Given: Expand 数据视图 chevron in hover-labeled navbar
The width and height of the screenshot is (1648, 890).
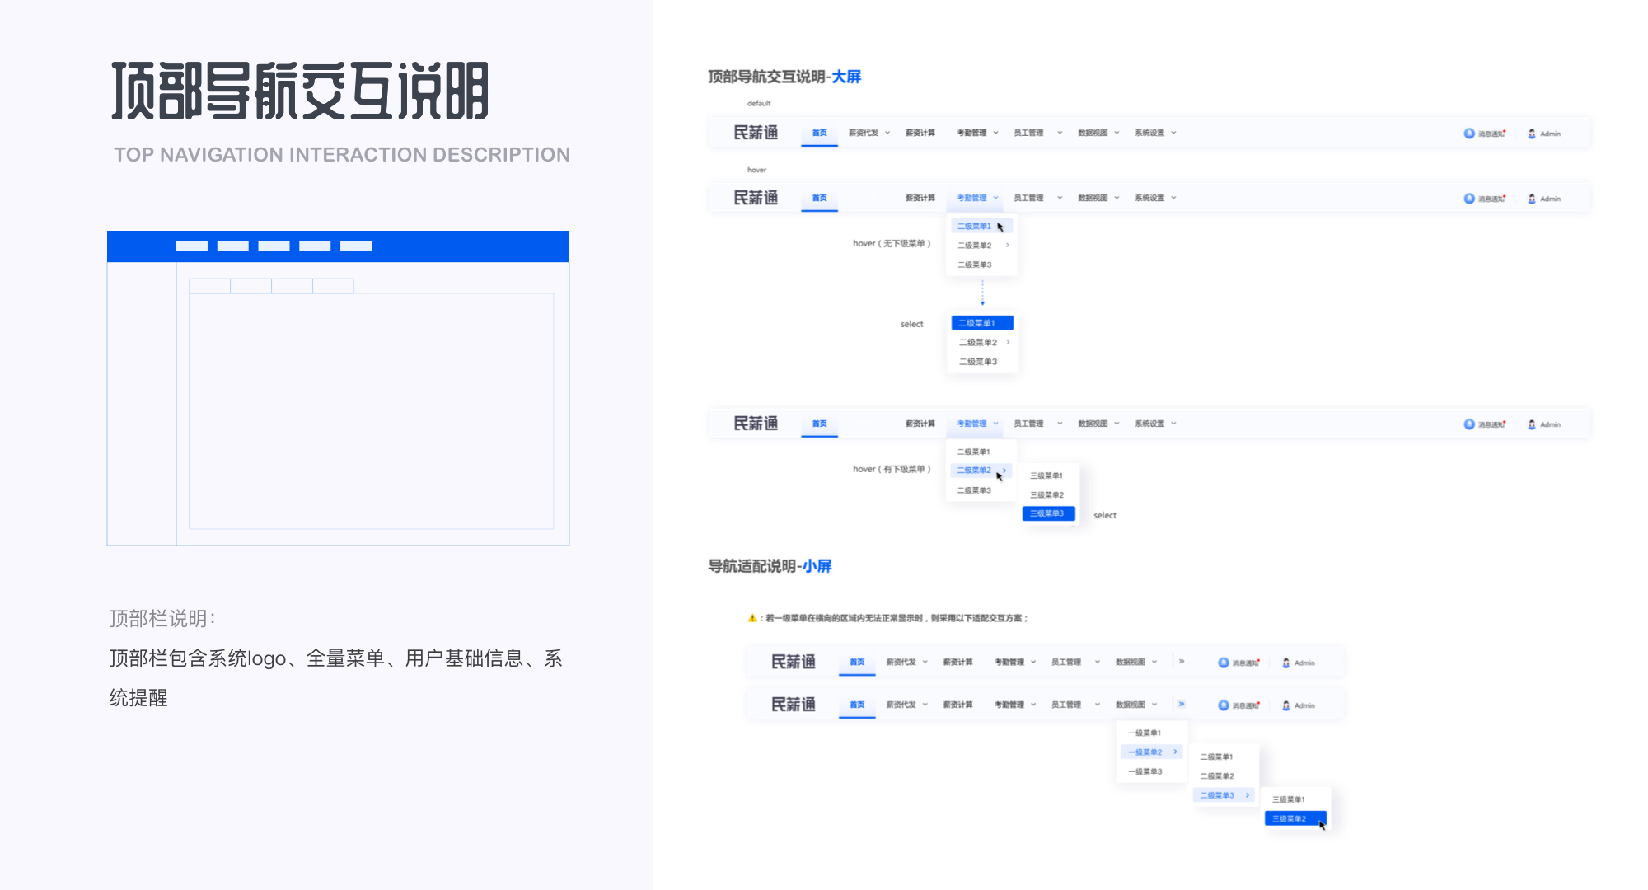Looking at the screenshot, I should pos(1117,198).
